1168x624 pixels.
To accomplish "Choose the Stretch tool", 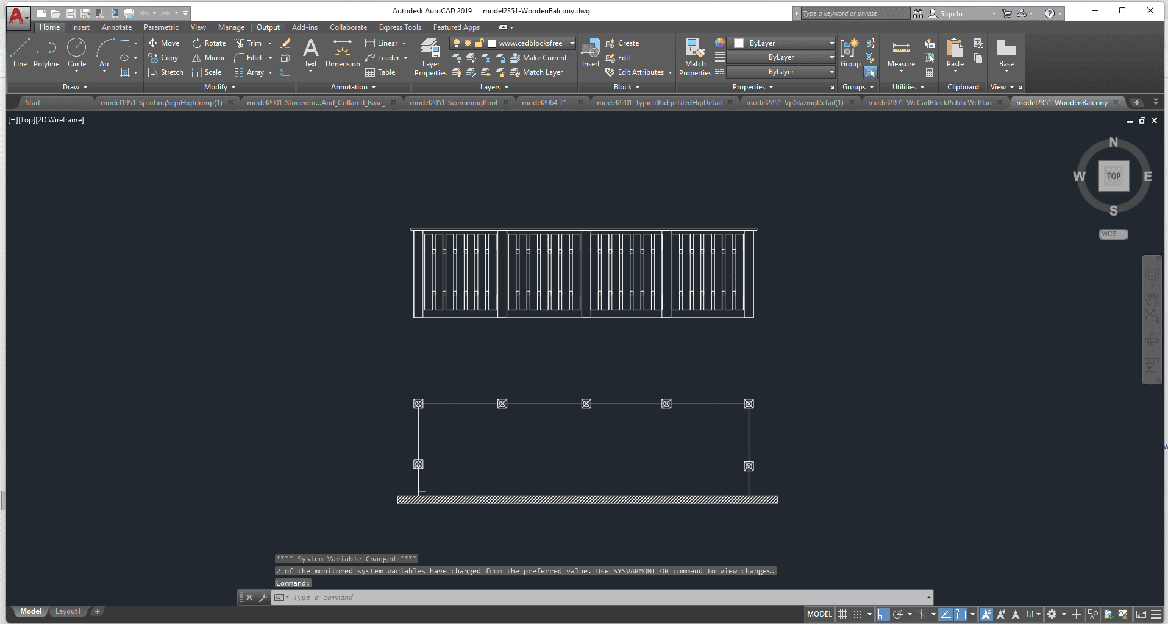I will click(165, 72).
